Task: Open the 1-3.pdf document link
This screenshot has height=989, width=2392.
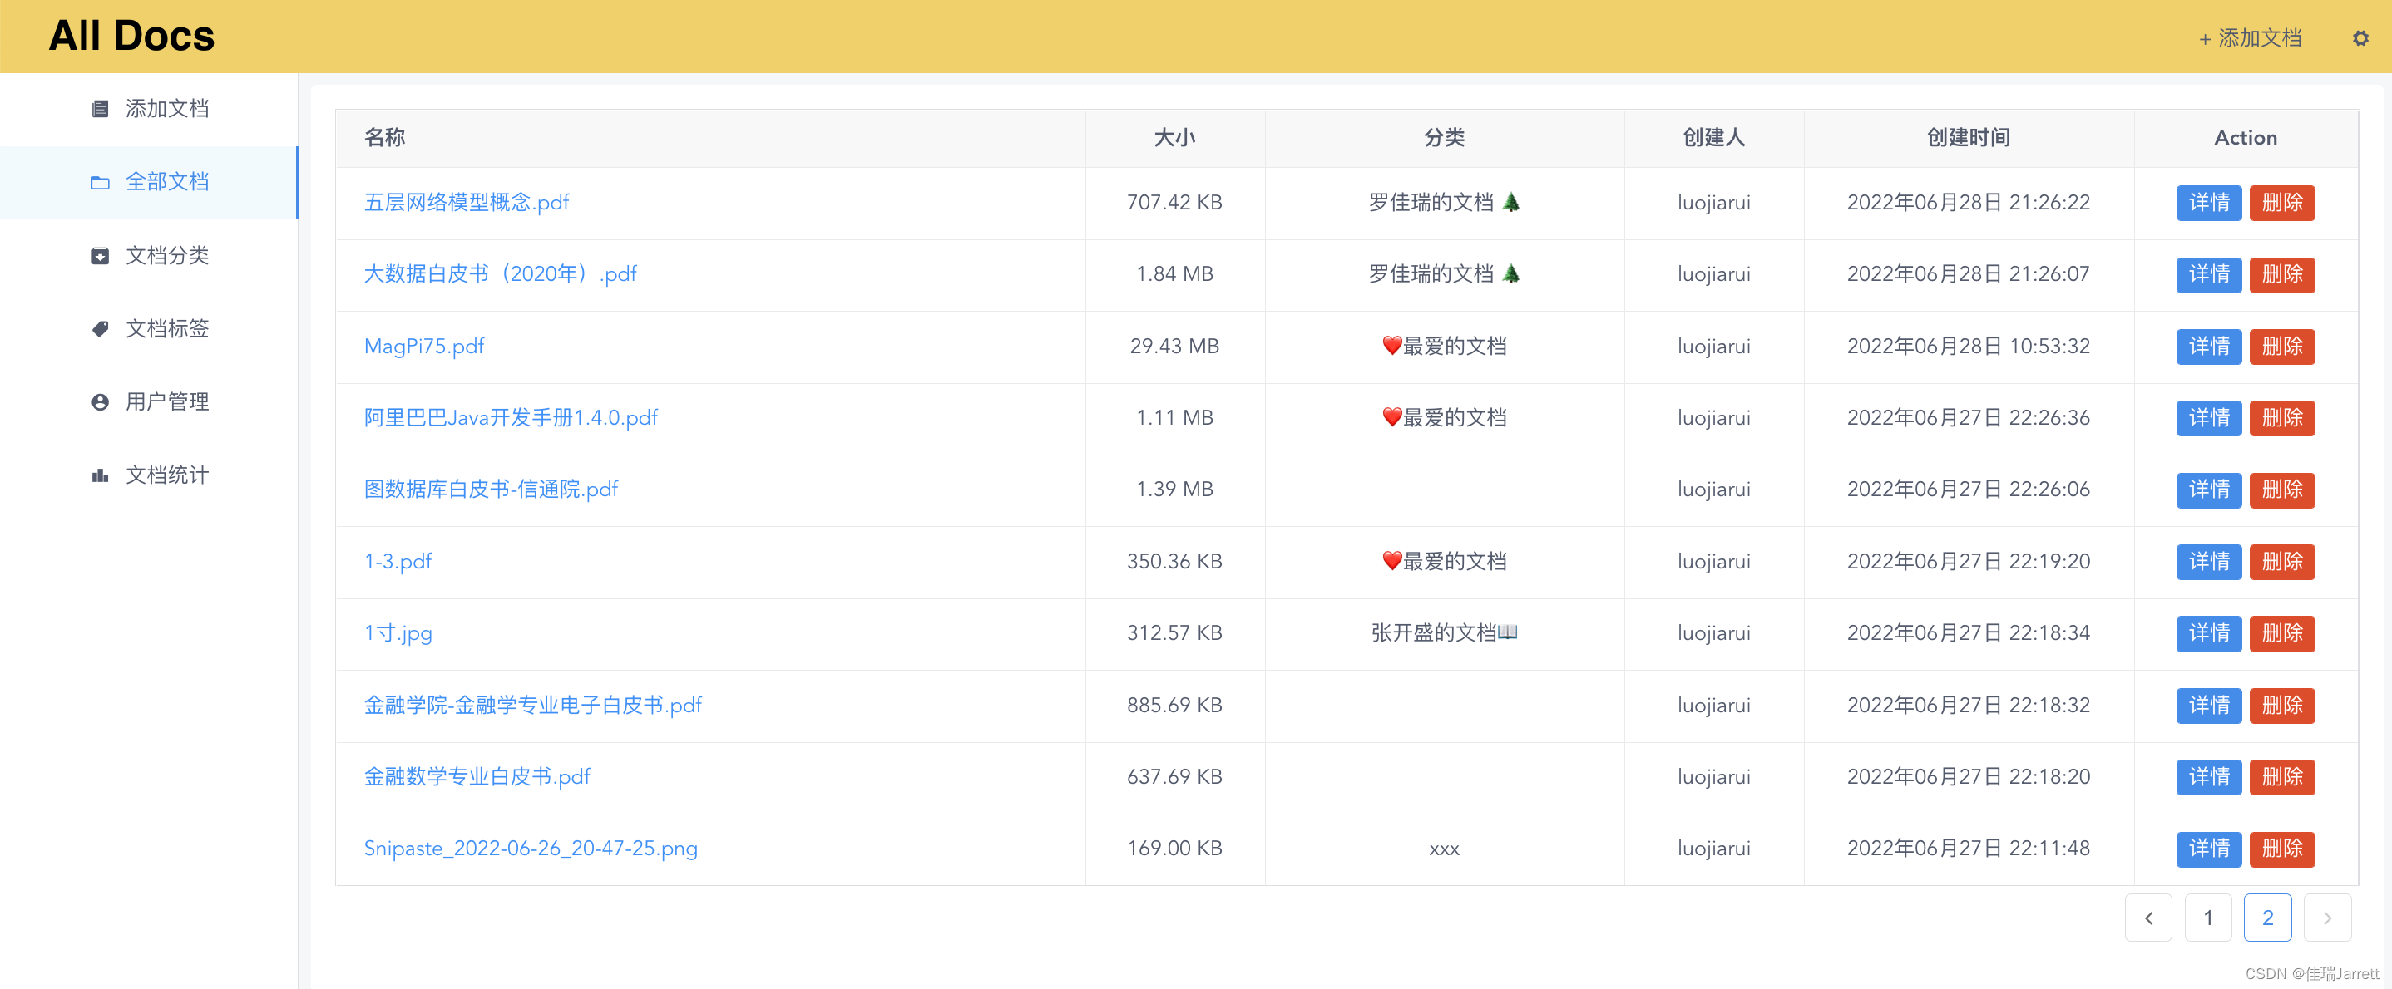Action: pos(398,561)
